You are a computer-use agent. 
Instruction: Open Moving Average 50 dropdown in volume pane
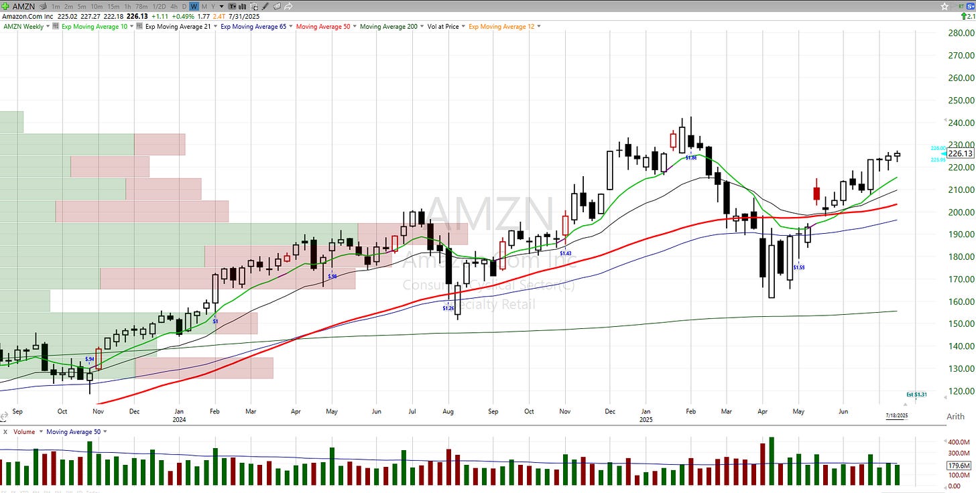pos(105,432)
